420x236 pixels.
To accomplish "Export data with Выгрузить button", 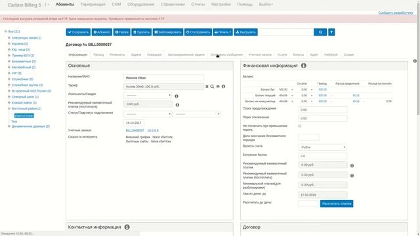I will pyautogui.click(x=245, y=32).
